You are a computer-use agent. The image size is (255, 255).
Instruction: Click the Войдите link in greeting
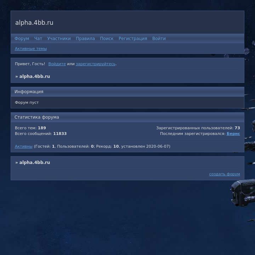[x=57, y=64]
